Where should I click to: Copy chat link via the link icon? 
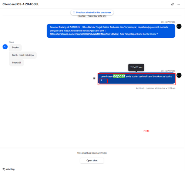coord(172,4)
